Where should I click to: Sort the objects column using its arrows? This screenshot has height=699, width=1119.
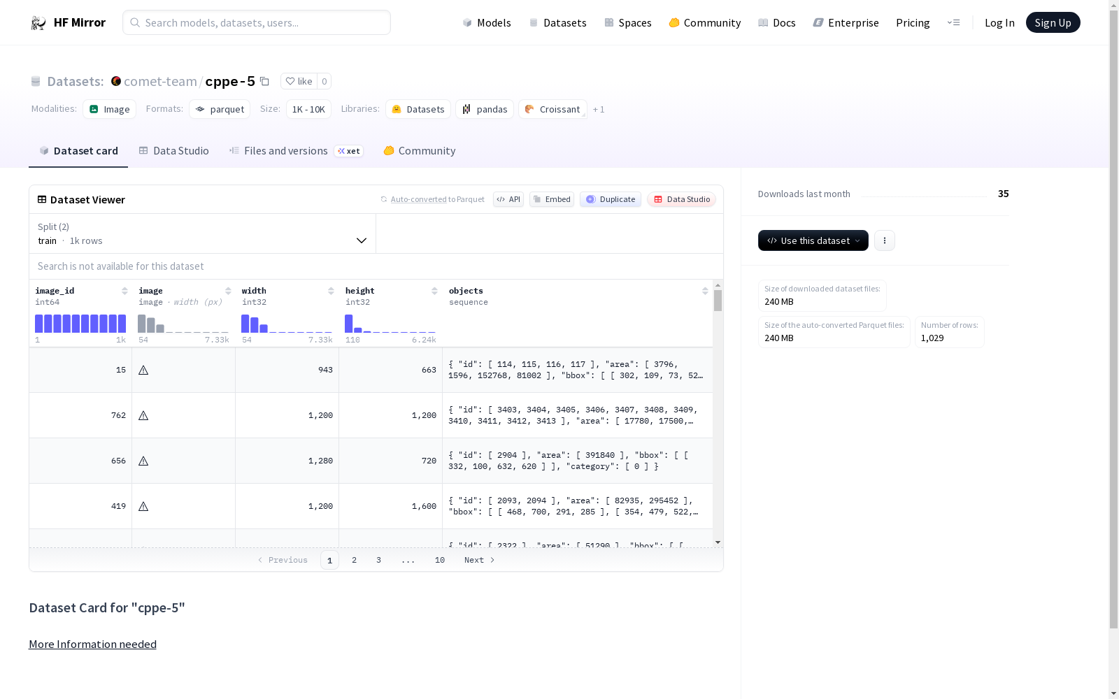705,291
